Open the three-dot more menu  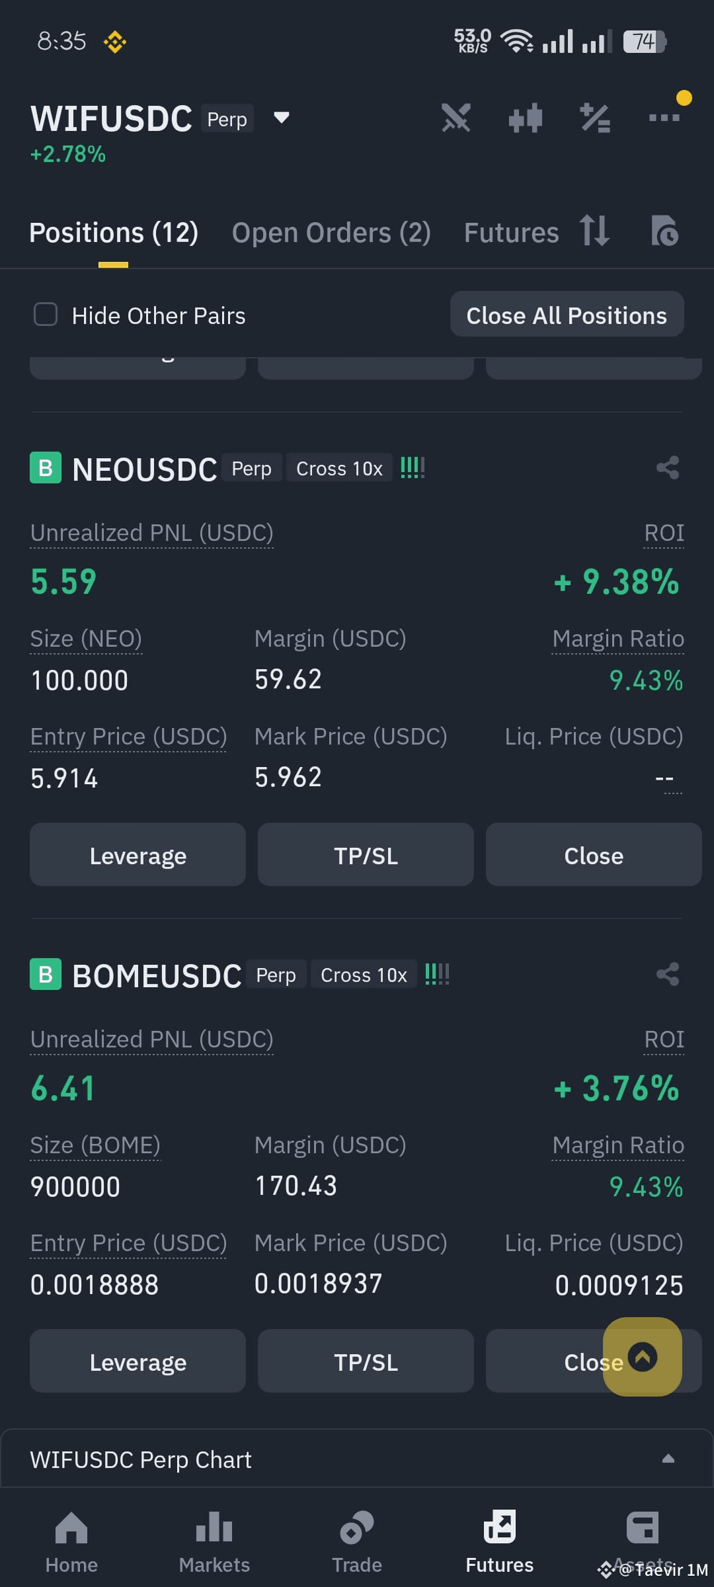point(664,118)
